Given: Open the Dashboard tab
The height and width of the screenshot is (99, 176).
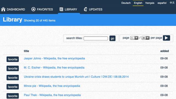Looking at the screenshot, I should pos(13,9).
